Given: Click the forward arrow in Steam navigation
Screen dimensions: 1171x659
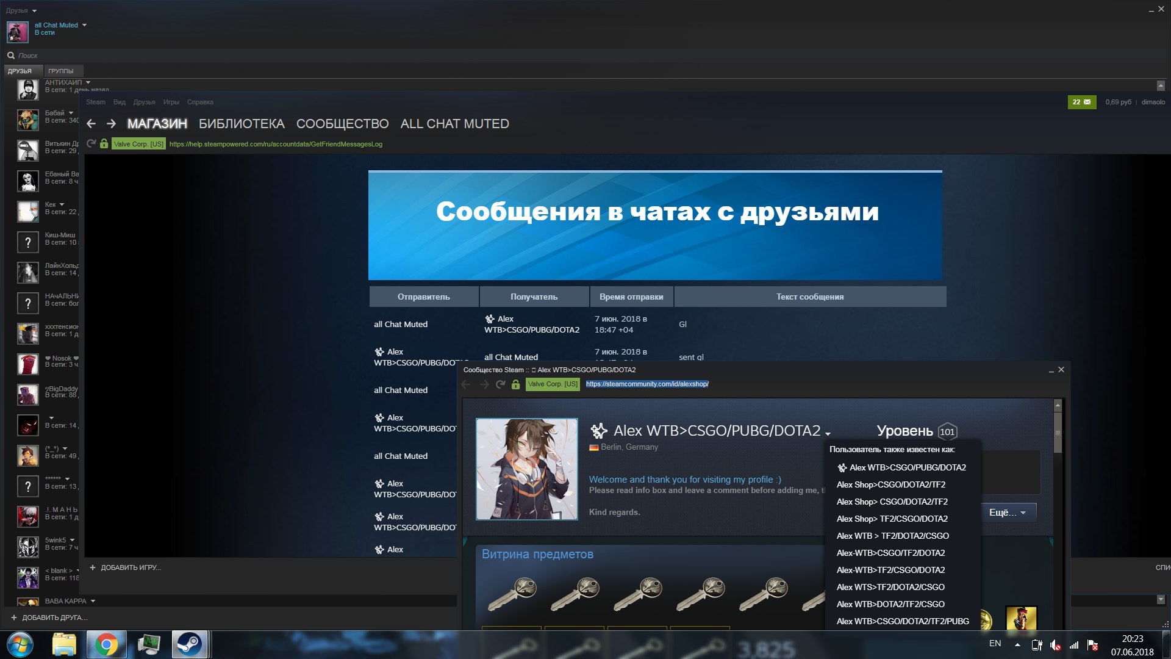Looking at the screenshot, I should pos(111,124).
